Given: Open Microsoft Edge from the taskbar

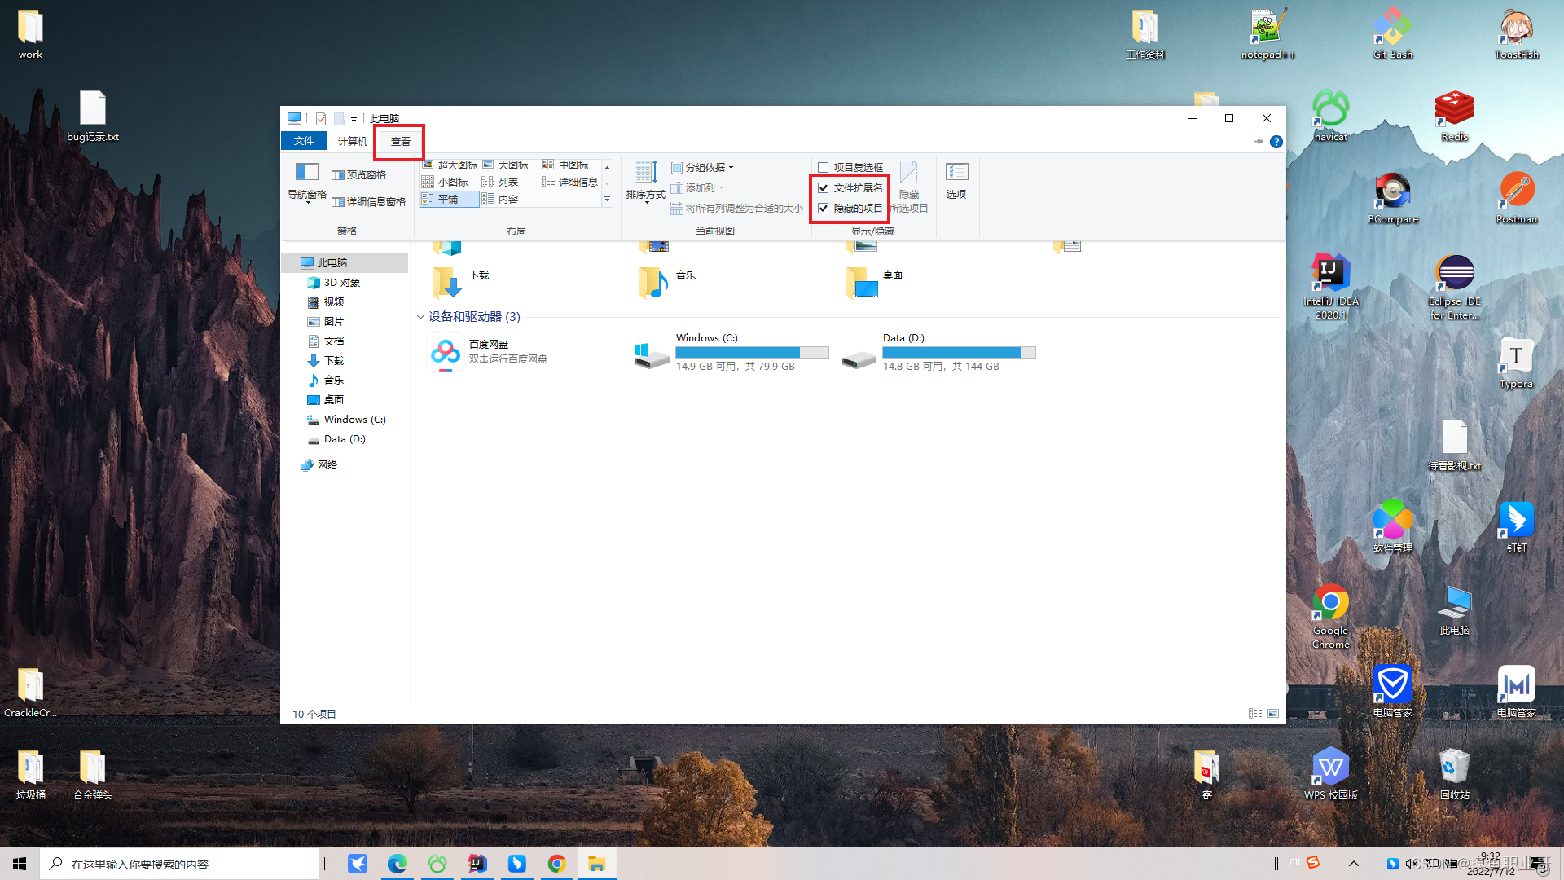Looking at the screenshot, I should click(397, 864).
